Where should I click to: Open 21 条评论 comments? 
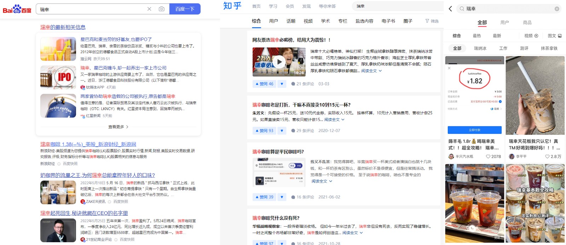click(302, 84)
